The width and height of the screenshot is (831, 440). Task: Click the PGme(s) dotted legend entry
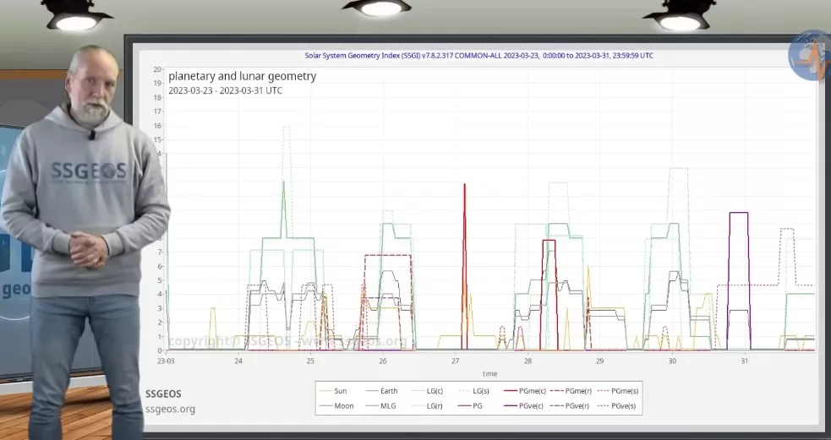625,391
